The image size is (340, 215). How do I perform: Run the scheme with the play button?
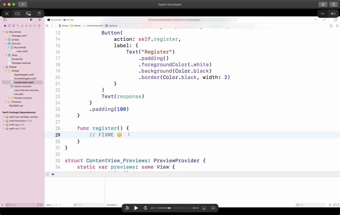(x=31, y=20)
